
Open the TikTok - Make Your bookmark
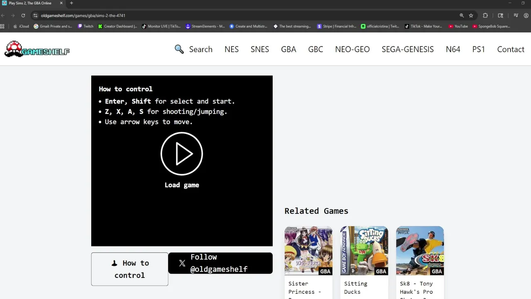[x=424, y=26]
